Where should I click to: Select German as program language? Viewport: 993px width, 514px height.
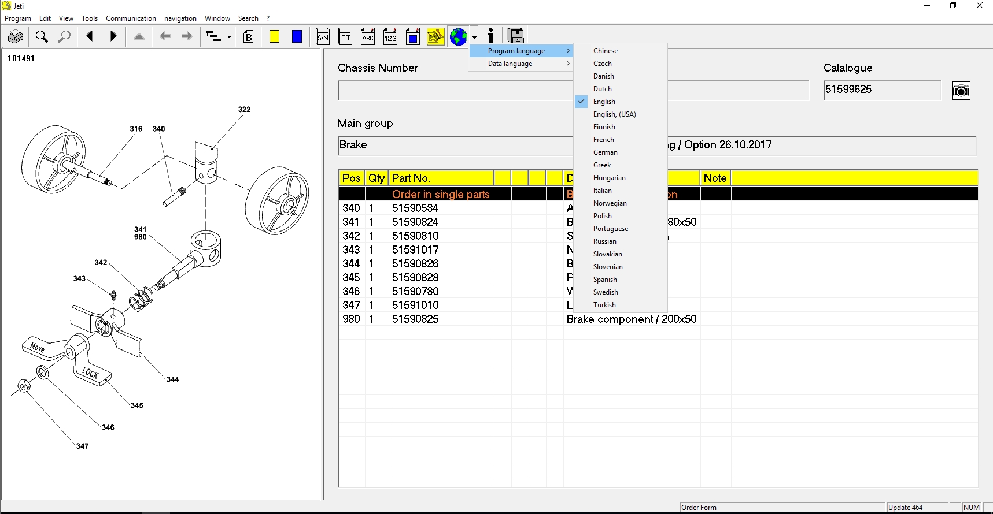[x=621, y=152]
